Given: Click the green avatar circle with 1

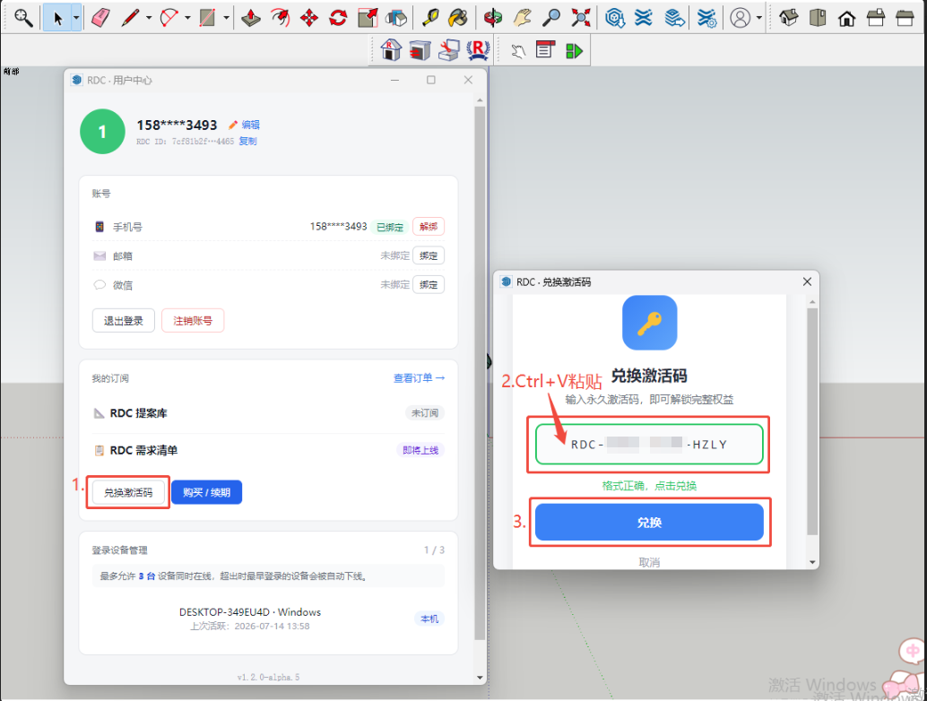Looking at the screenshot, I should click(x=102, y=131).
